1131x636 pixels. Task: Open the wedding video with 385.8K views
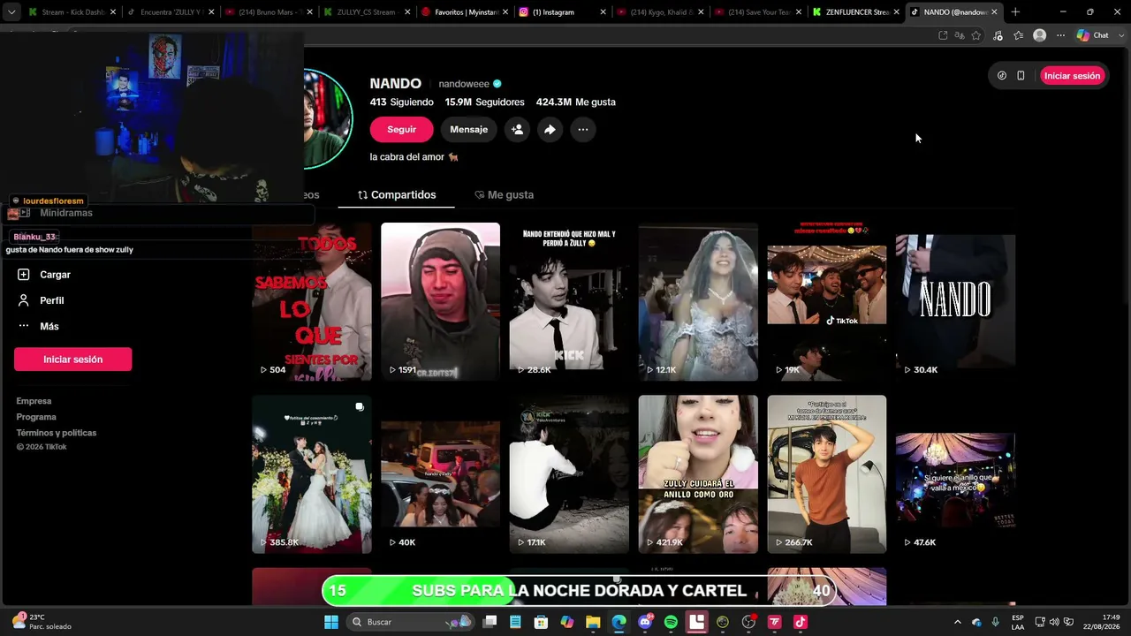[312, 474]
